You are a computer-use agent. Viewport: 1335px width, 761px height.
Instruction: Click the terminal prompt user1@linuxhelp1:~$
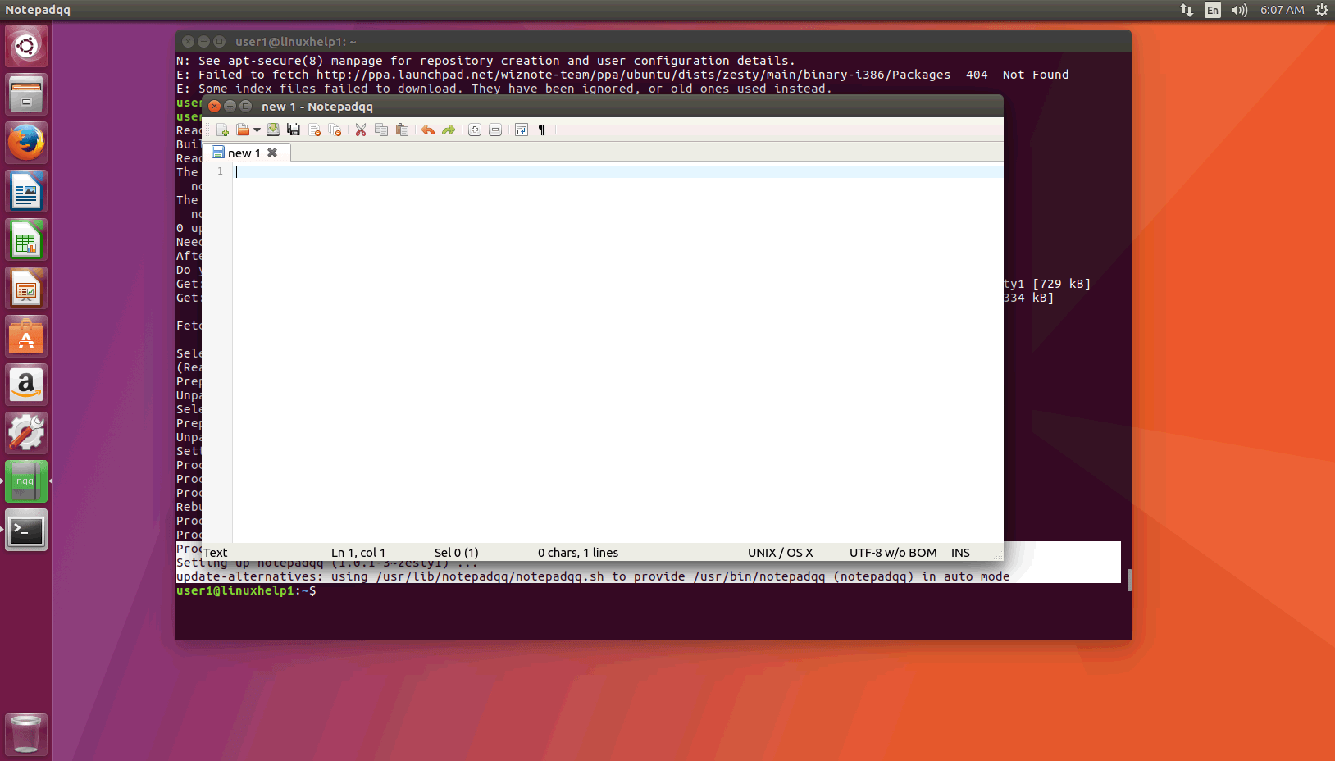pyautogui.click(x=246, y=590)
